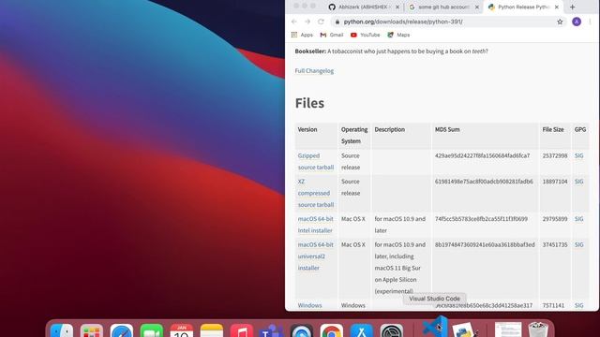Click file size value 25372998
This screenshot has width=600, height=337.
[x=555, y=155]
